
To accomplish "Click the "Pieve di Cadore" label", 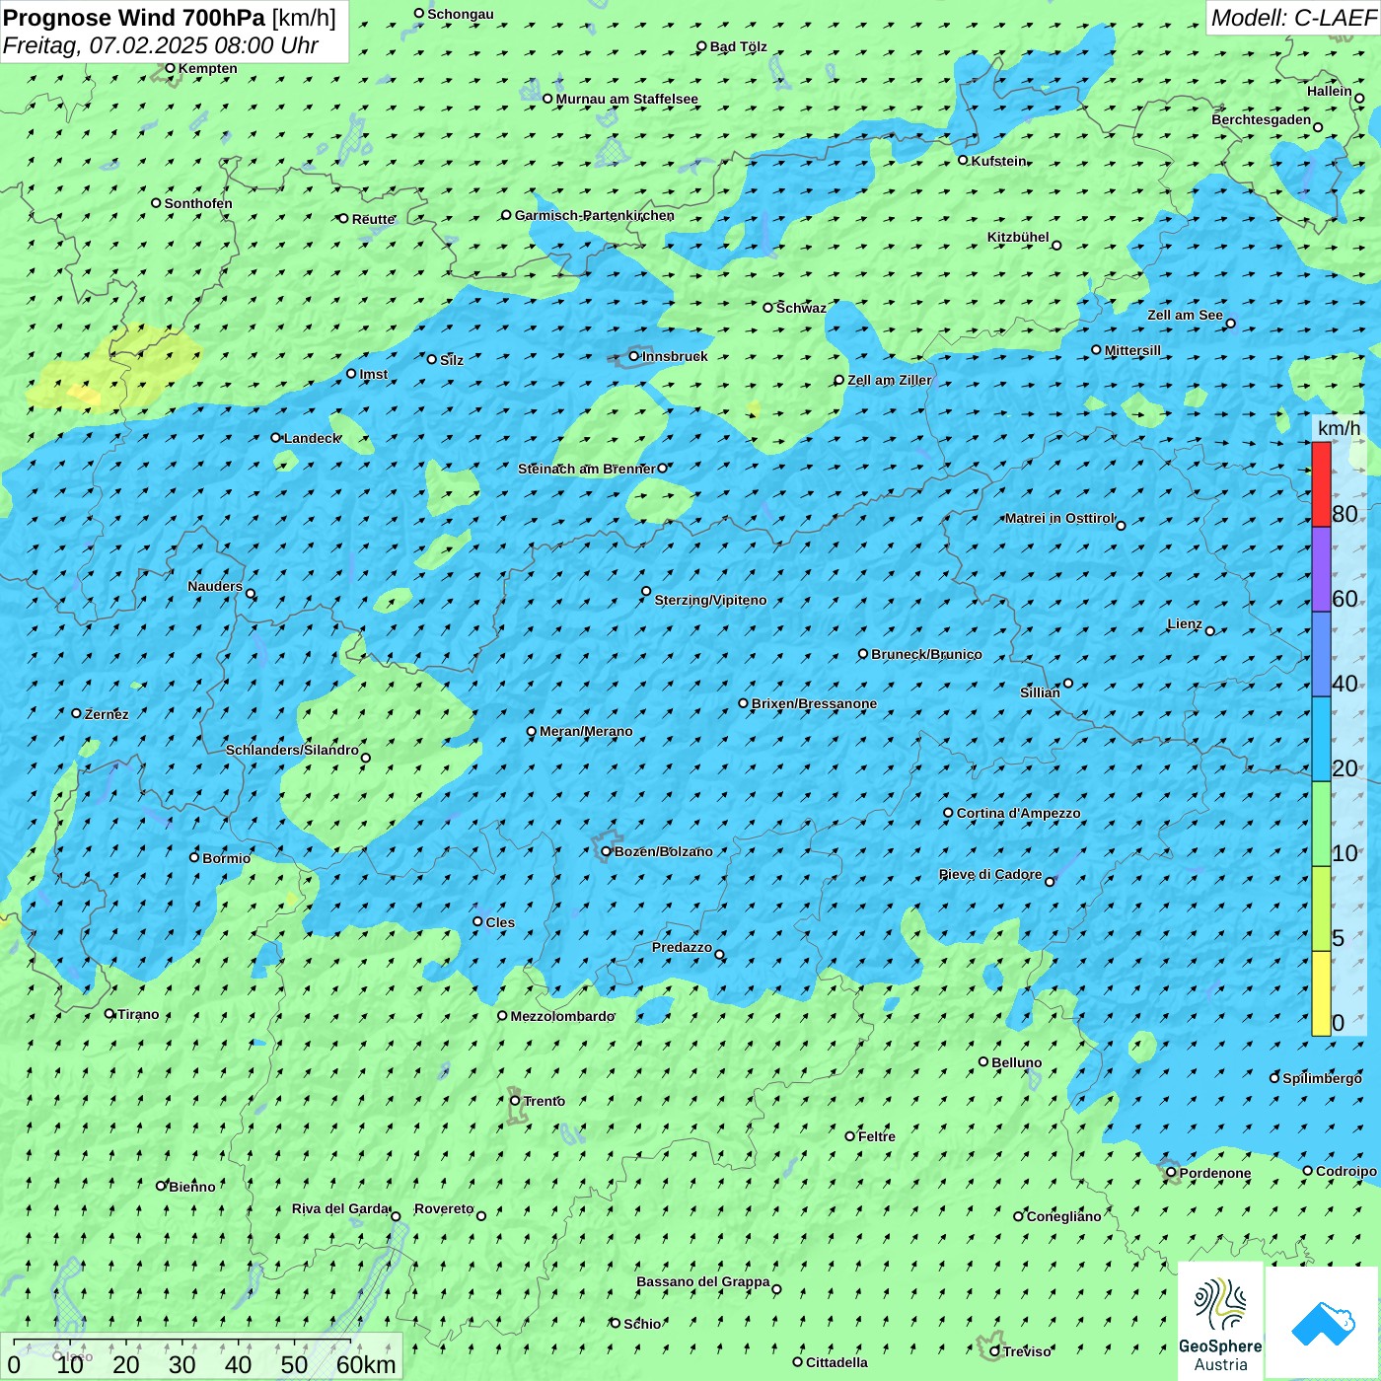I will click(x=990, y=874).
